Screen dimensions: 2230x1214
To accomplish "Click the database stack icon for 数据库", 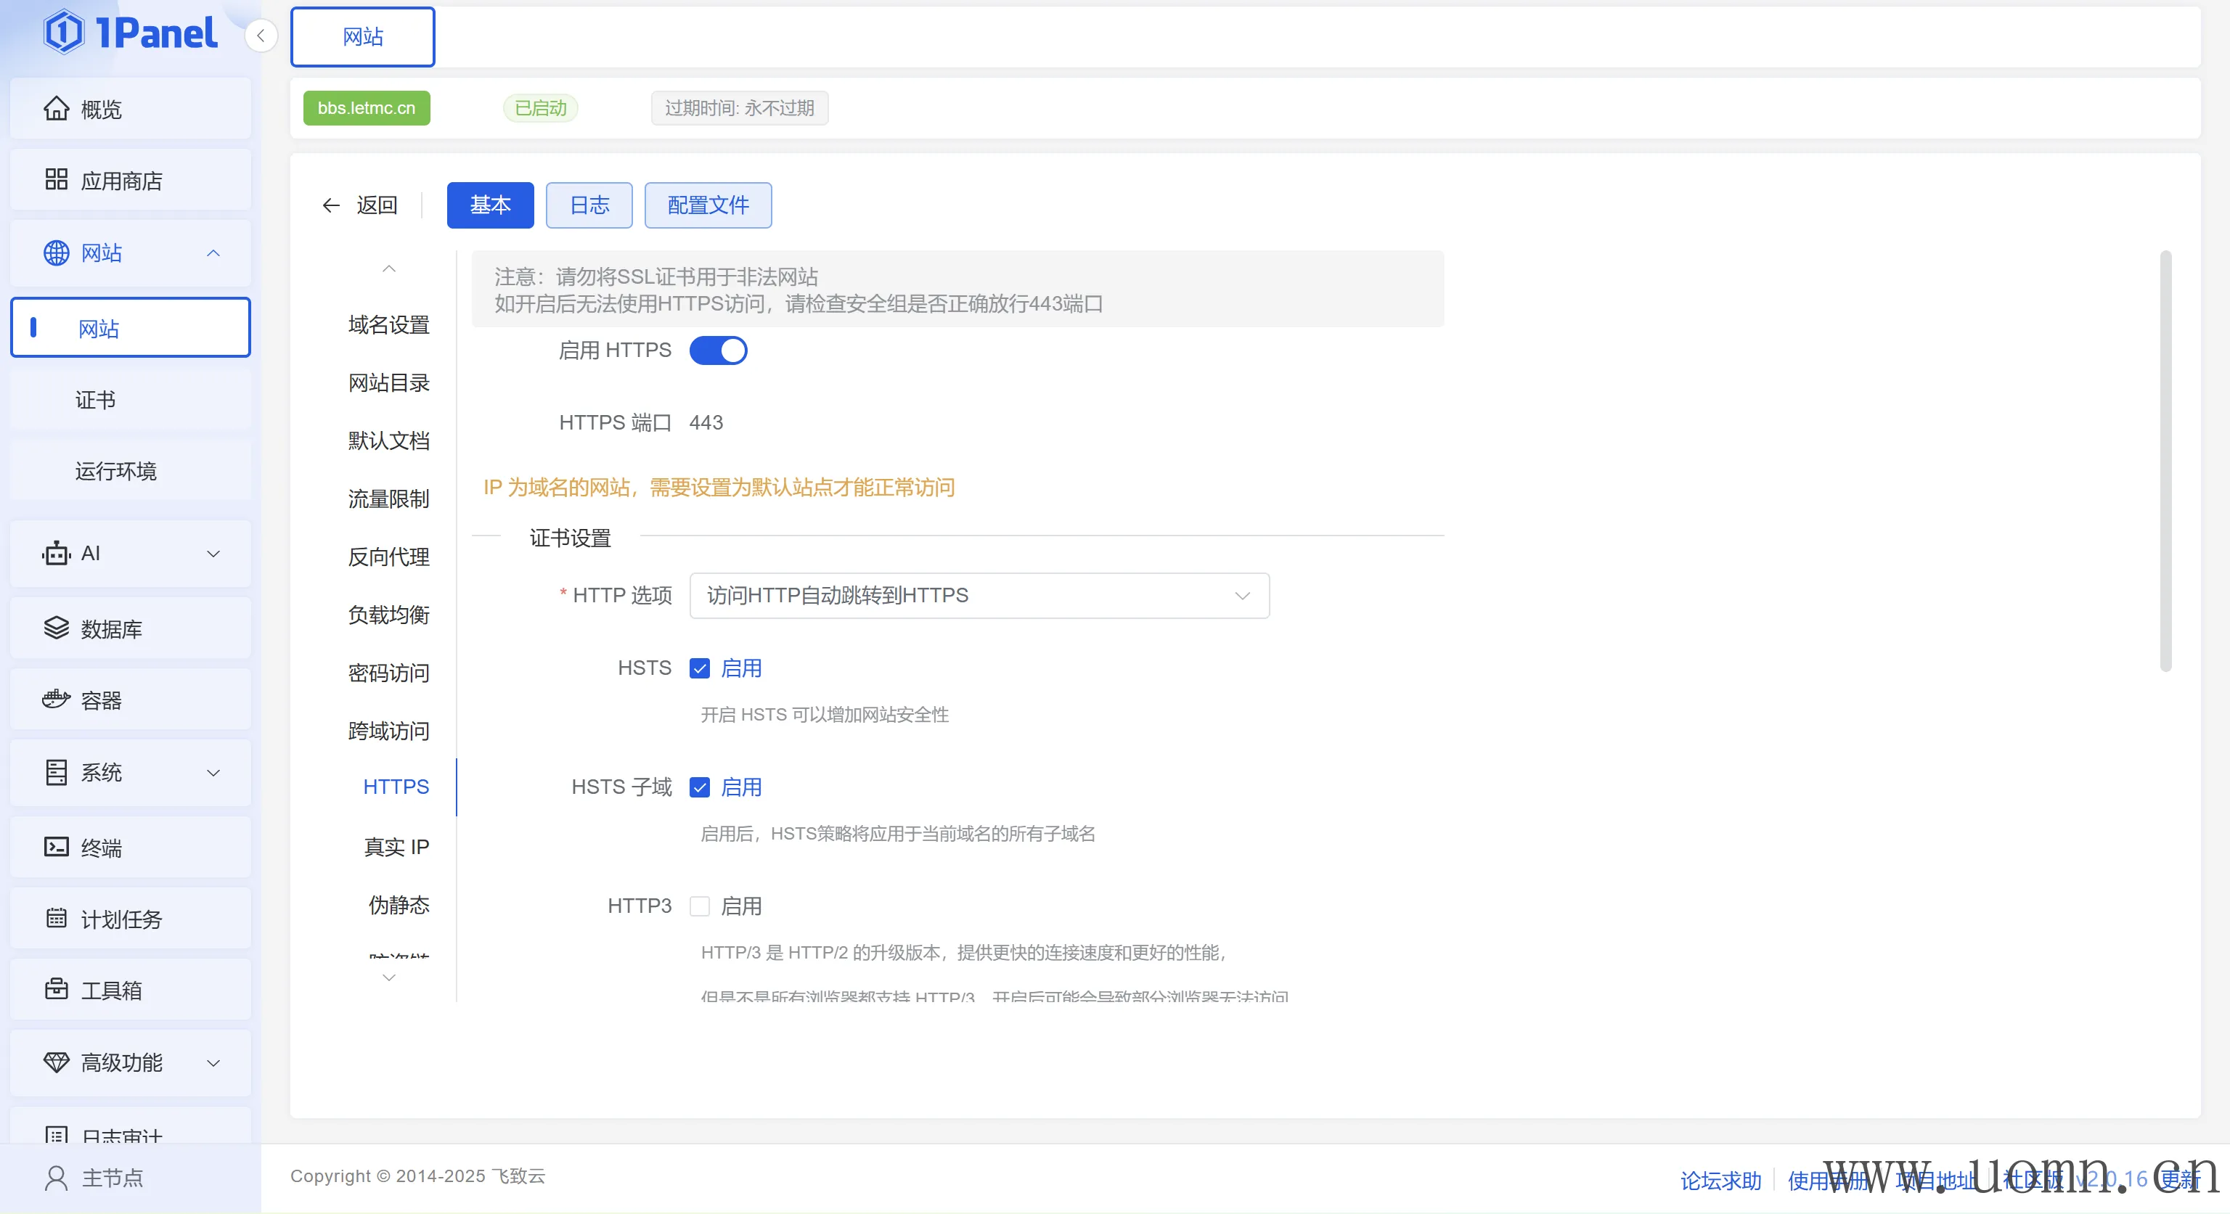I will click(57, 628).
